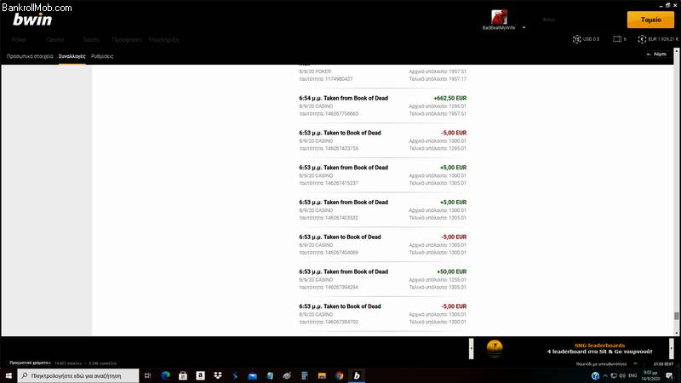Select 6:54 μ.μ. Taken from Book of Dead
Image resolution: width=681 pixels, height=383 pixels.
343,98
